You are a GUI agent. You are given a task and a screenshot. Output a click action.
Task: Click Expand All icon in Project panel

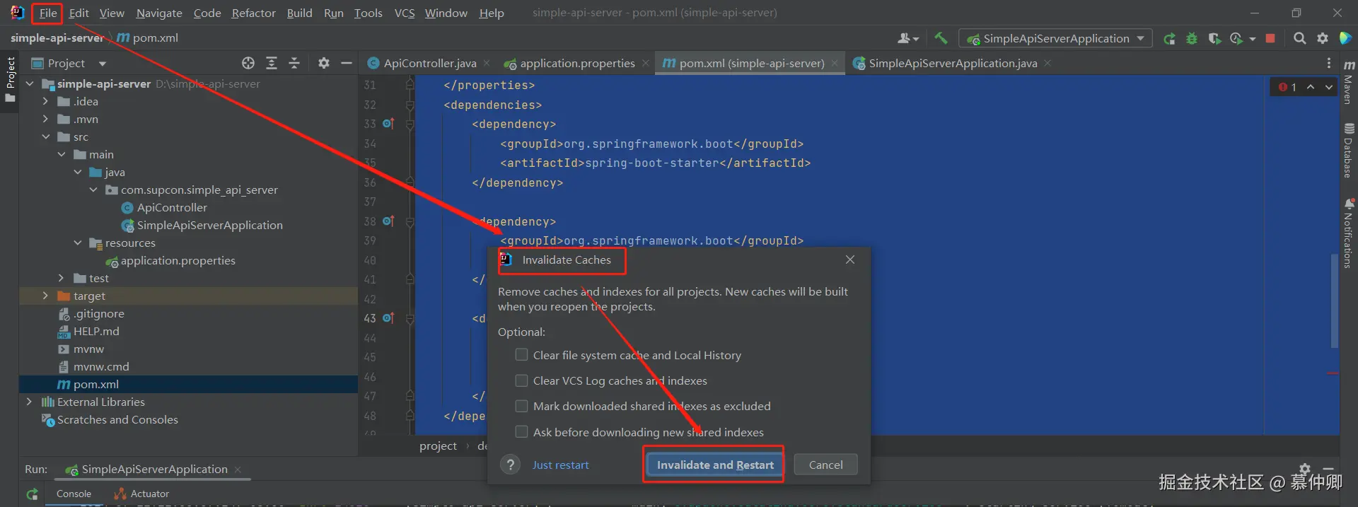272,63
